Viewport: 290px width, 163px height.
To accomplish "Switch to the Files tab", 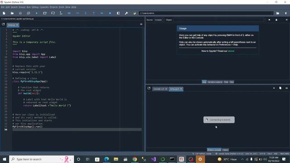I will [232, 82].
